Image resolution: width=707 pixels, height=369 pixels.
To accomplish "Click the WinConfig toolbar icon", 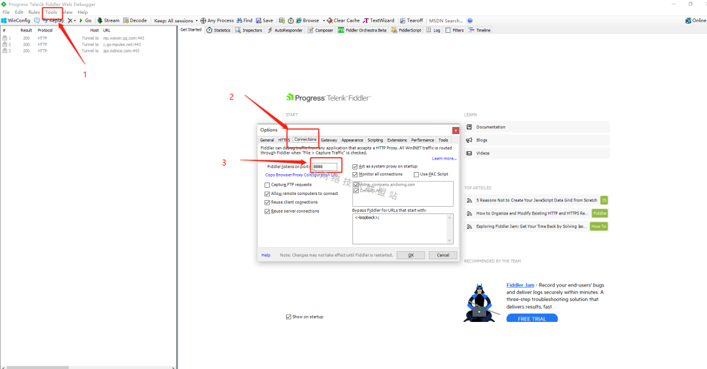I will point(4,21).
